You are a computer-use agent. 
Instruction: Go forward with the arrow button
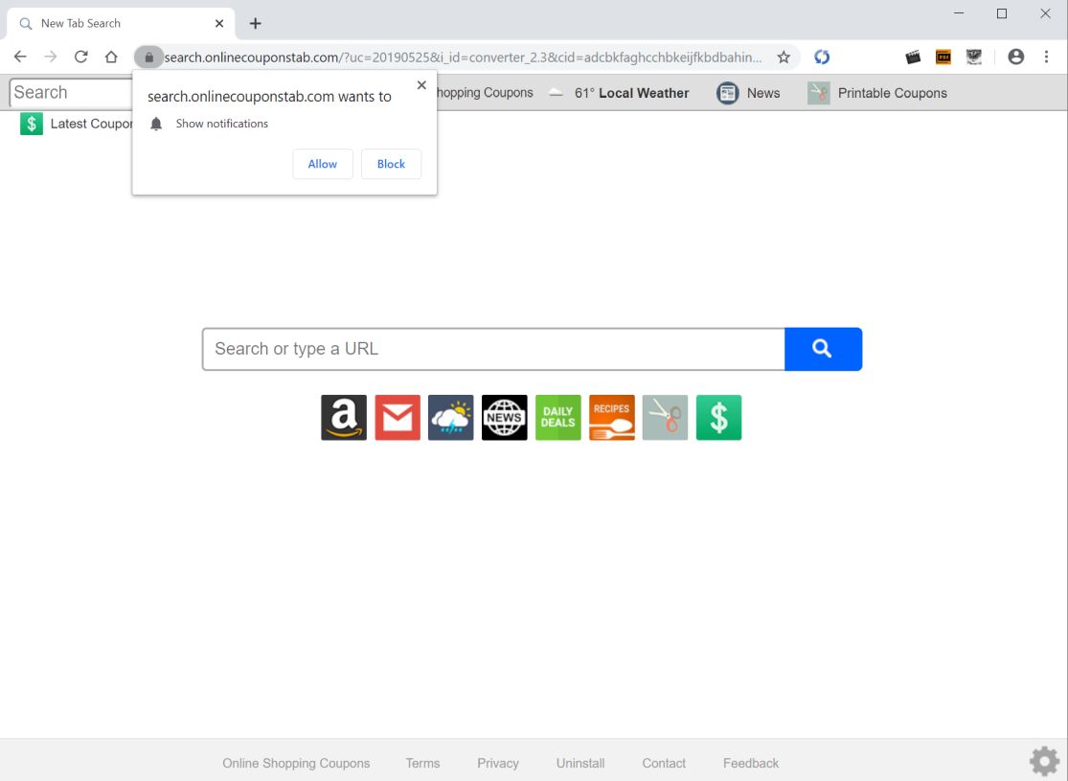click(x=51, y=57)
